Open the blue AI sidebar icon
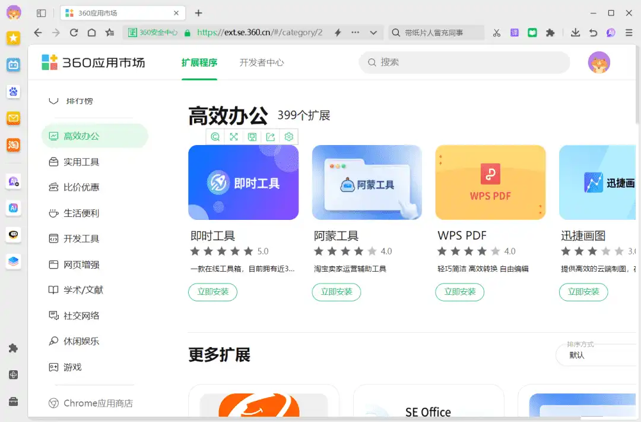 [14, 208]
